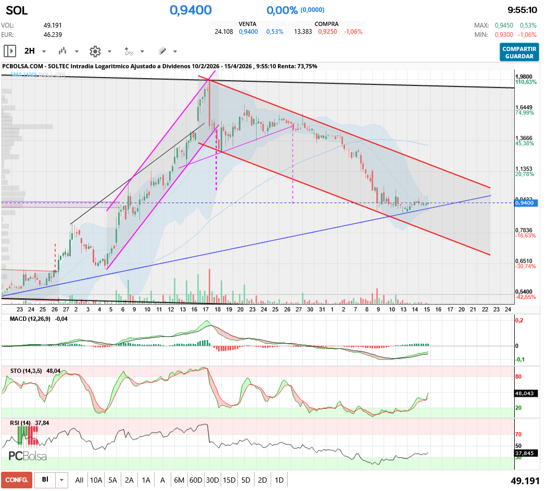
Task: Select the All history range tab
Action: [79, 480]
